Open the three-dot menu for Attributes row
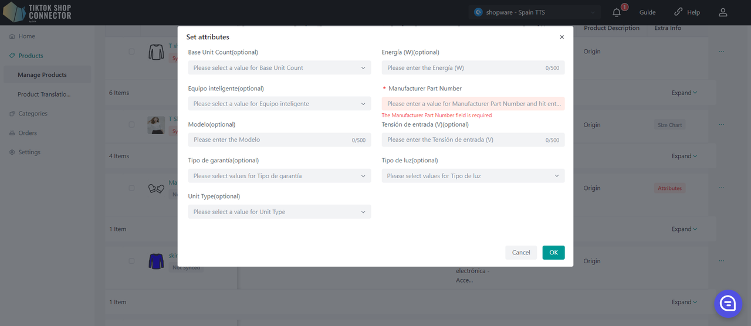Image resolution: width=751 pixels, height=326 pixels. (x=721, y=188)
